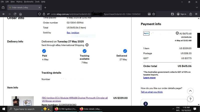This screenshot has width=200, height=112.
Task: Click the Firefox home icon
Action: (x=20, y=14)
